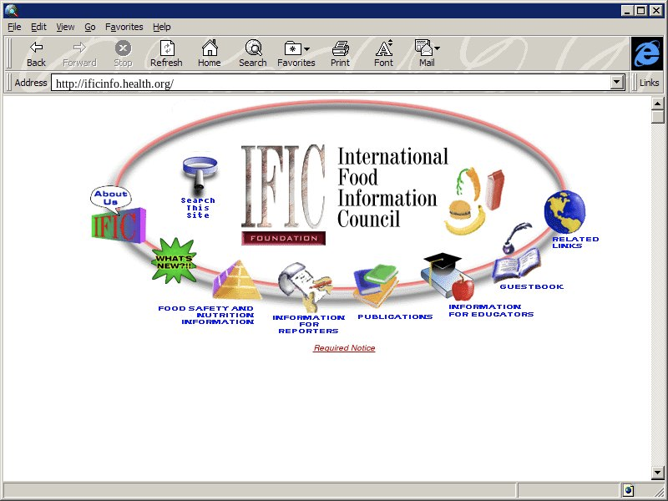Open the globe Related Links icon

pyautogui.click(x=565, y=212)
